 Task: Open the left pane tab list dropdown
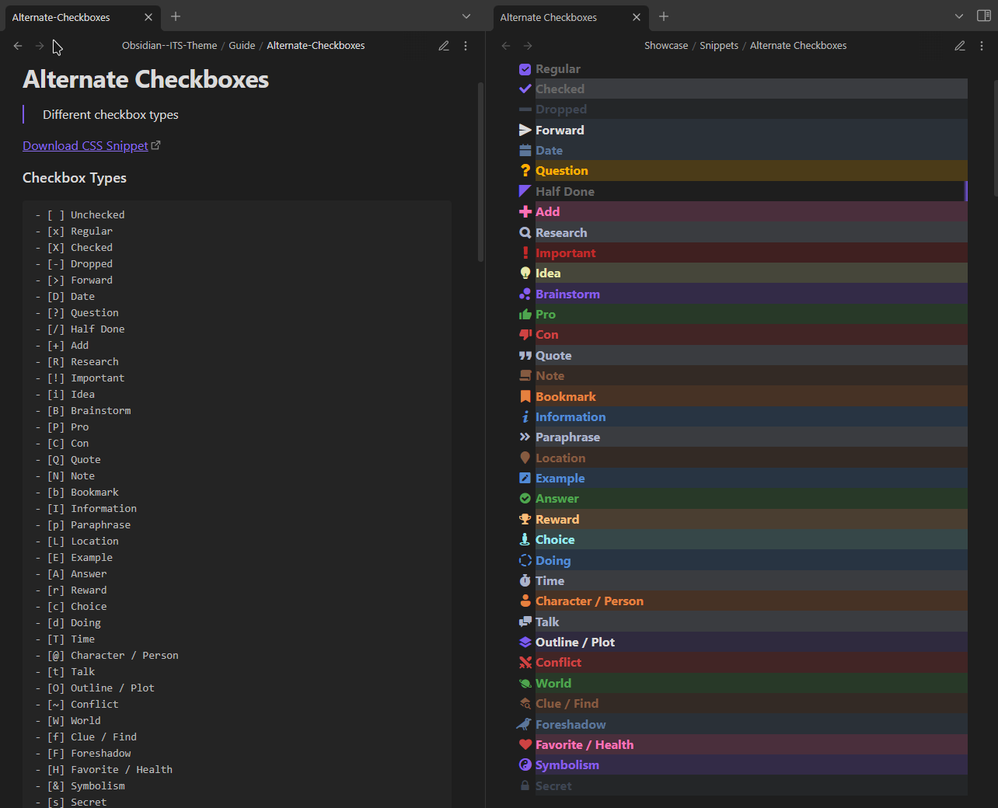click(466, 16)
